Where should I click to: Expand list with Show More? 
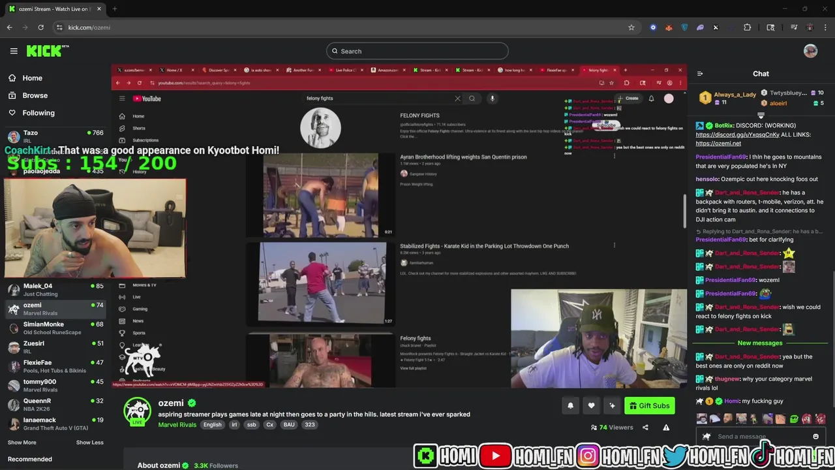click(22, 443)
